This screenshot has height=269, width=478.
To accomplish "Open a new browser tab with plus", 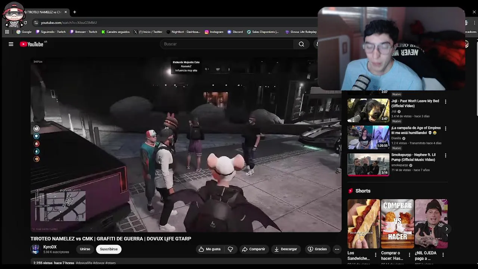I will tap(74, 12).
